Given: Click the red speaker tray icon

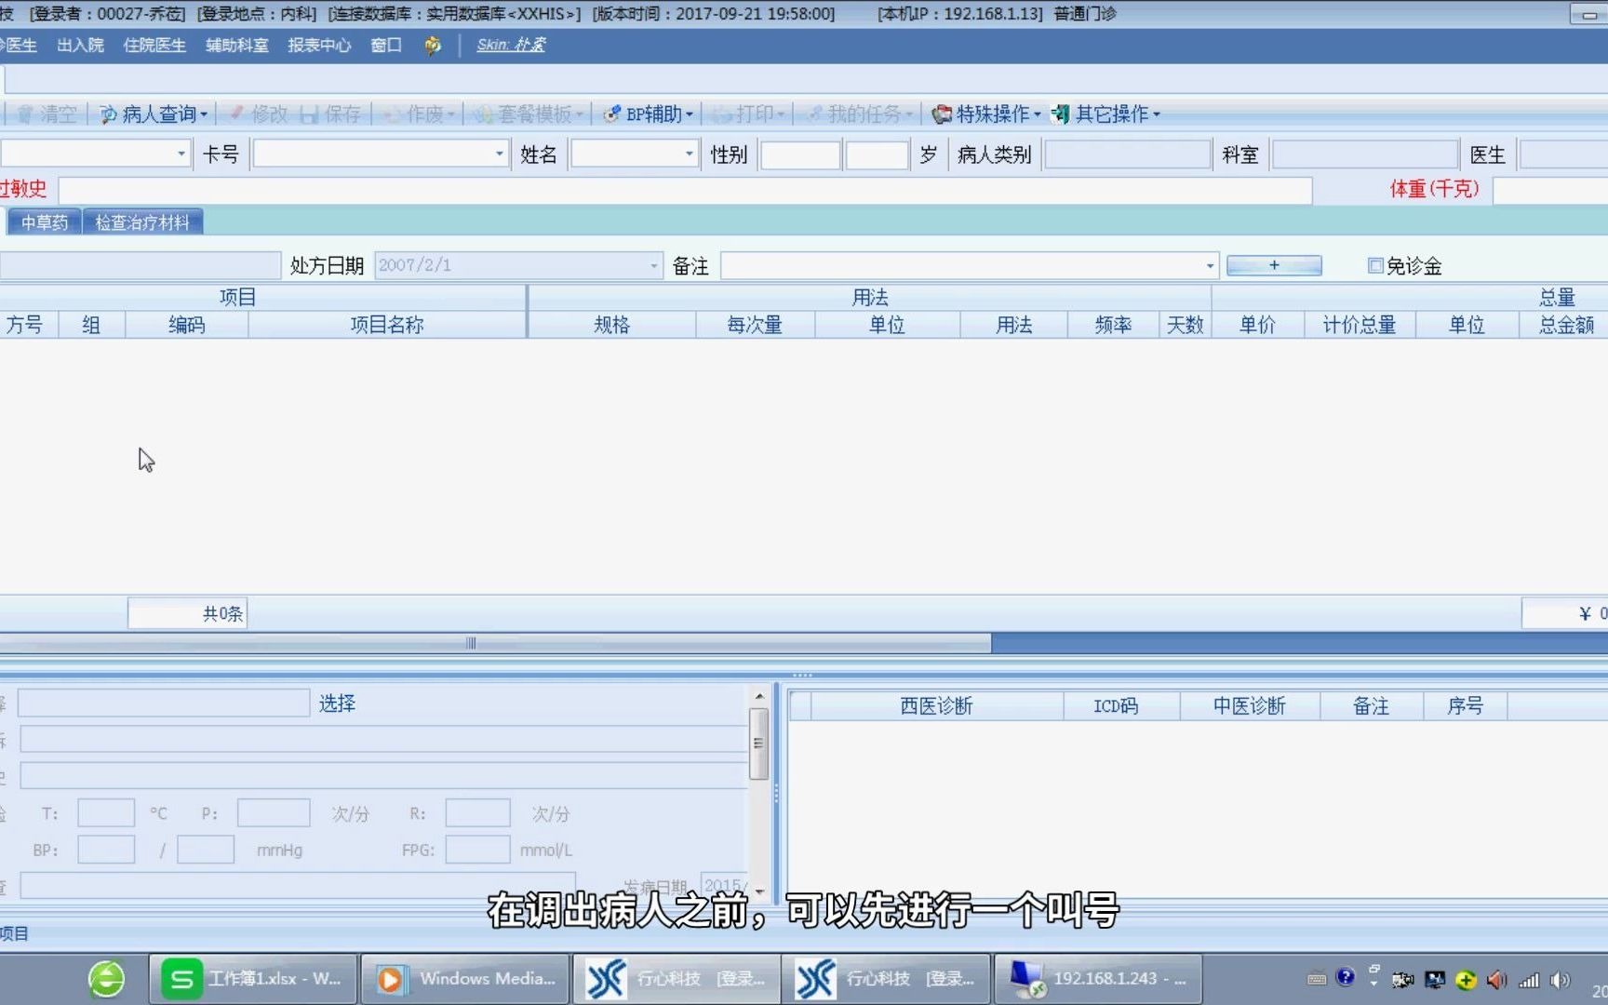Looking at the screenshot, I should coord(1496,980).
